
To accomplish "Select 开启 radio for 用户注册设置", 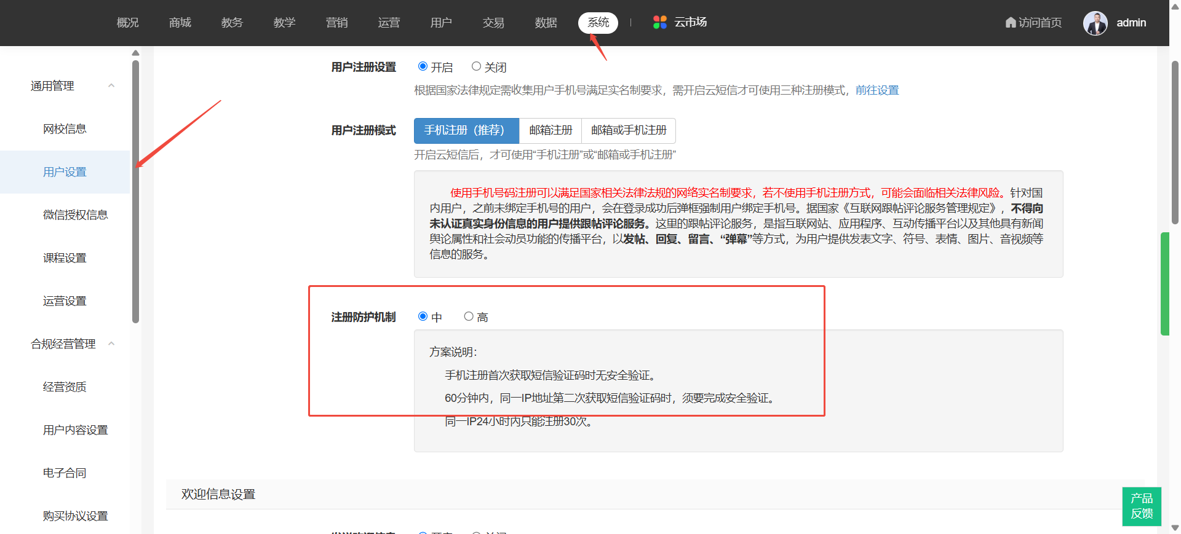I will coord(423,66).
